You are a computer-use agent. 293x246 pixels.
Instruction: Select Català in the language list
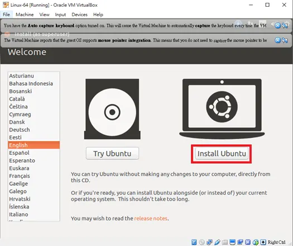point(34,98)
